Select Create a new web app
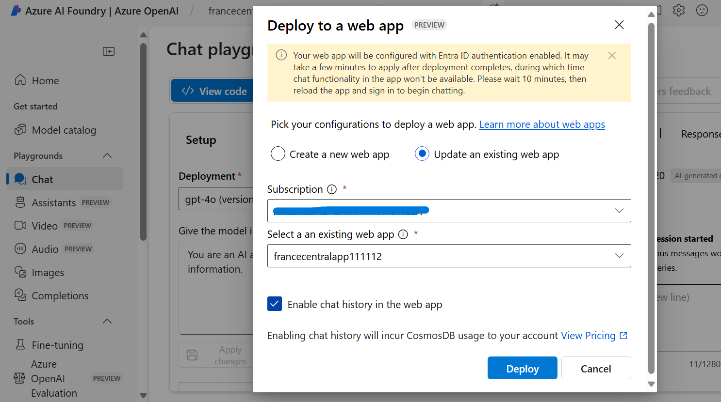 pos(278,154)
